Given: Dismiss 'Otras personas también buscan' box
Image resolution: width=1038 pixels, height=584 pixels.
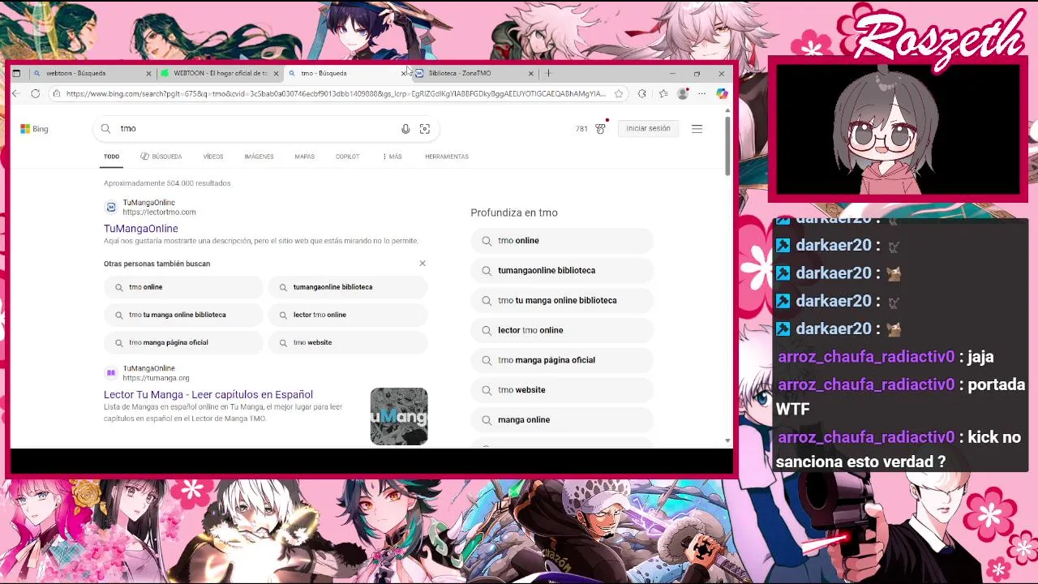Looking at the screenshot, I should (x=422, y=264).
